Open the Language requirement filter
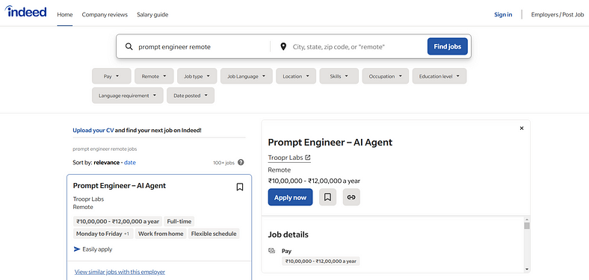Screen dimensions: 589x280 click(128, 96)
